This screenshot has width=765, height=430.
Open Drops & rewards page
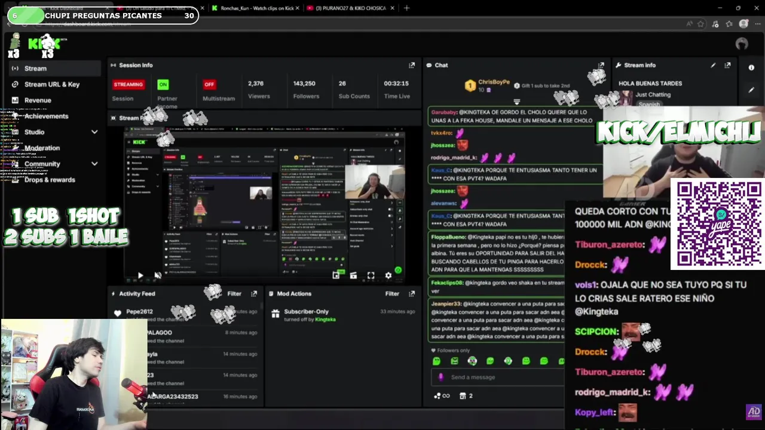pyautogui.click(x=50, y=180)
